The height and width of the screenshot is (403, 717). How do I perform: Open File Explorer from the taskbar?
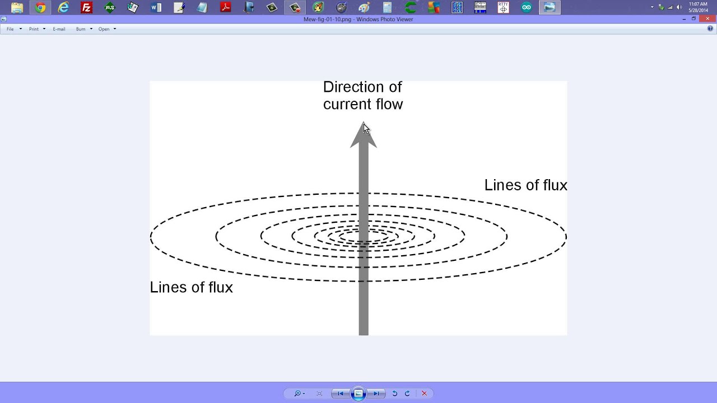coord(17,7)
